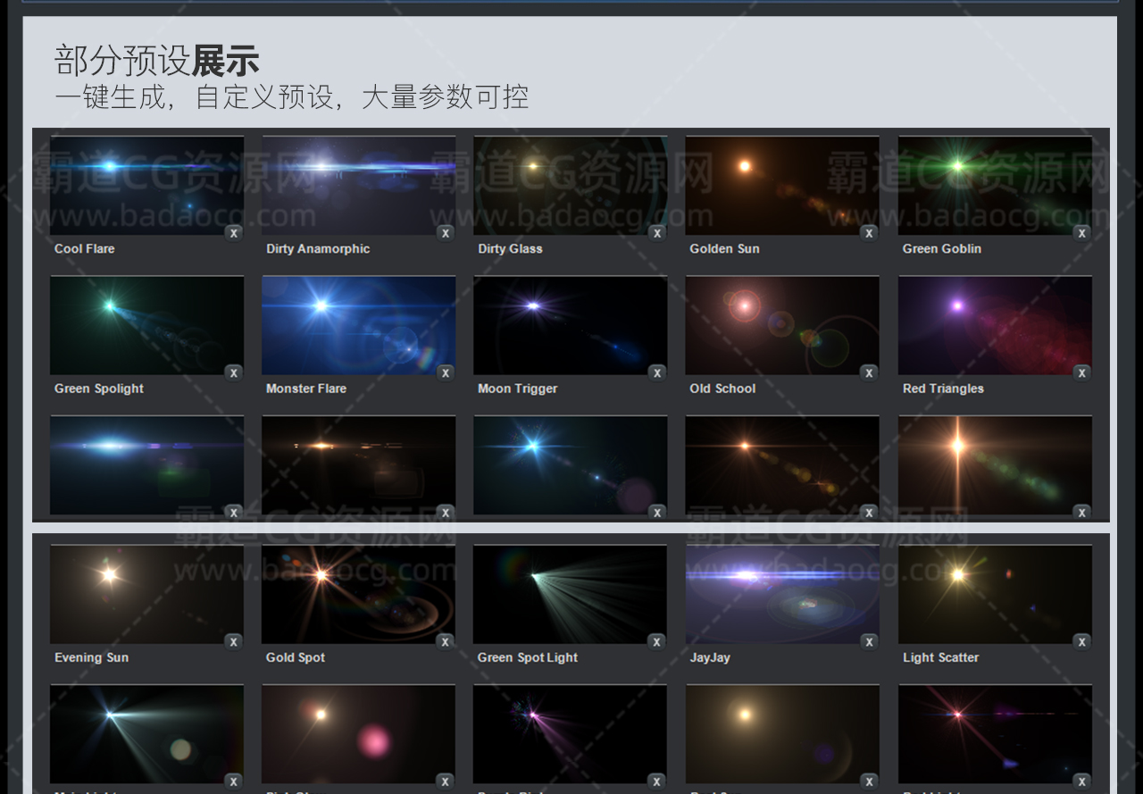Image resolution: width=1143 pixels, height=794 pixels.
Task: Close the Green Goblin preset thumbnail
Action: [x=1081, y=233]
